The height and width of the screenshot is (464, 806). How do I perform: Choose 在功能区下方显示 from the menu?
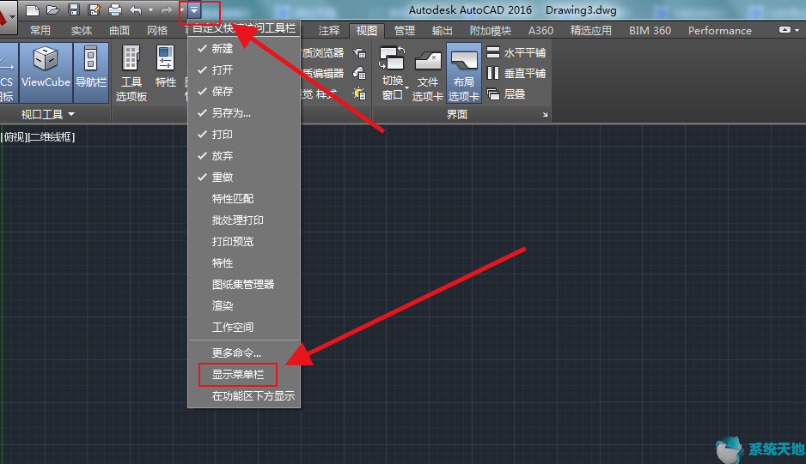244,396
